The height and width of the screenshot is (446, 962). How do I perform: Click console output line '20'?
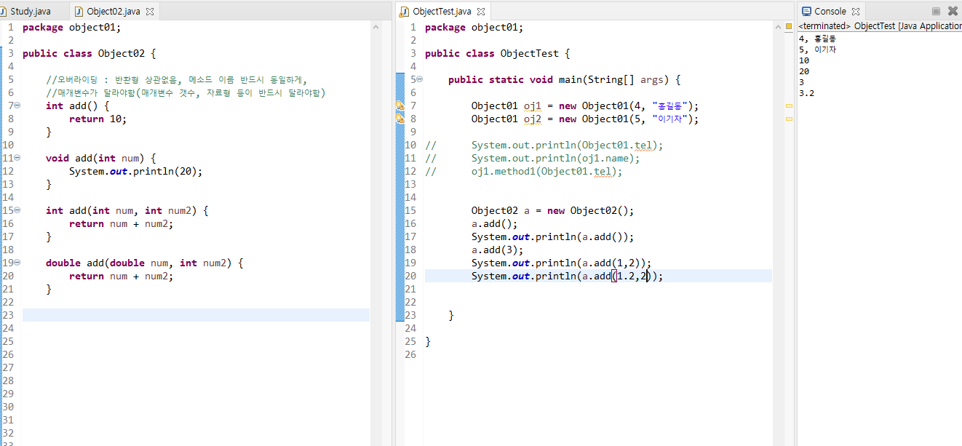click(x=804, y=71)
